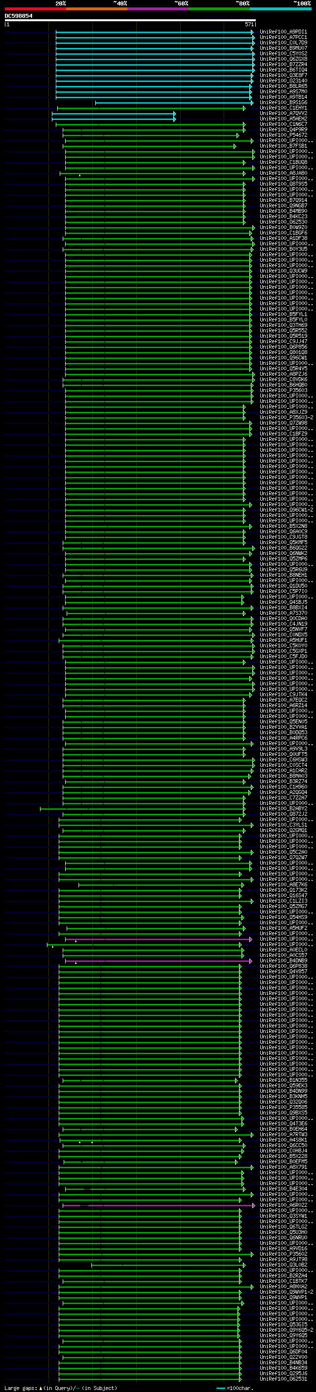Screen dimensions: 316x1392
Task: Open hit UniRef100_O23140
Action: click(x=283, y=81)
